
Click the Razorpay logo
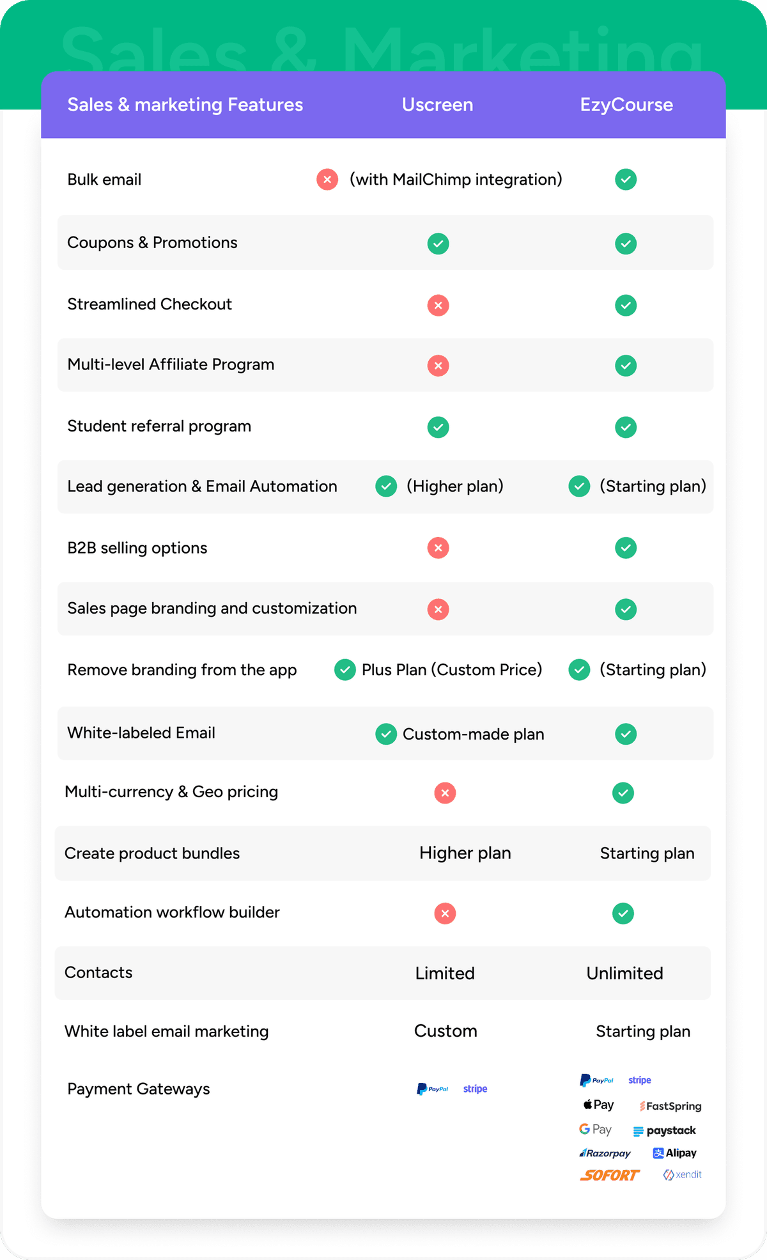point(605,1153)
